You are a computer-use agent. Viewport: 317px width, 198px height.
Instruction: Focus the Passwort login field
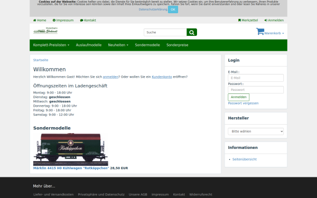point(256,90)
